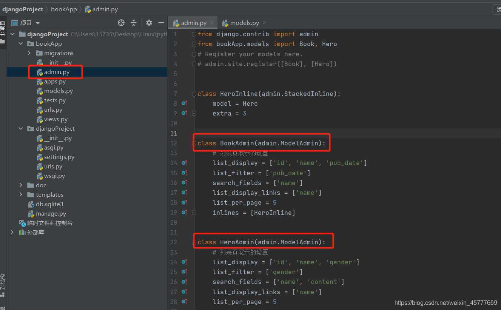Screen dimensions: 501x310
Task: Collapse the djangoProject root folder
Action: point(12,34)
